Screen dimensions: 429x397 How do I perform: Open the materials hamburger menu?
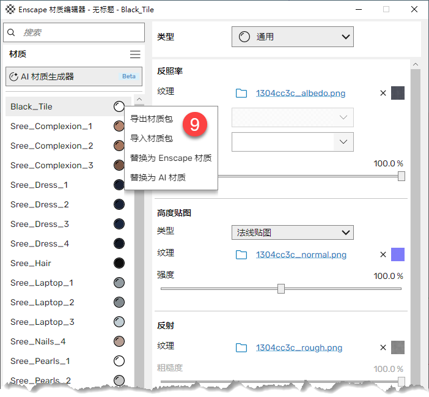135,54
